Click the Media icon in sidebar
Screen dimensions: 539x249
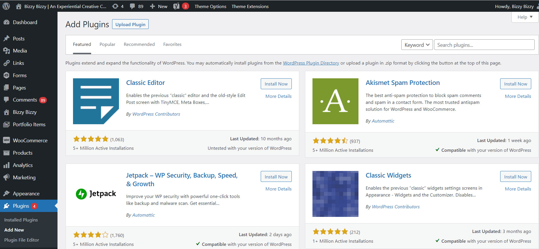6,51
